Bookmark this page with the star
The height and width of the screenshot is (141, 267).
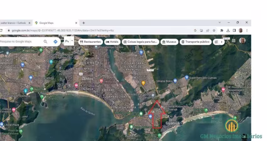[x=214, y=30]
